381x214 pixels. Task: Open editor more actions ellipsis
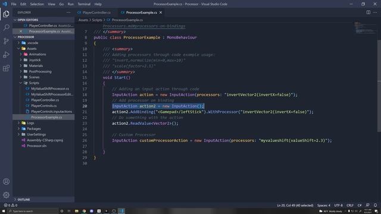375,12
